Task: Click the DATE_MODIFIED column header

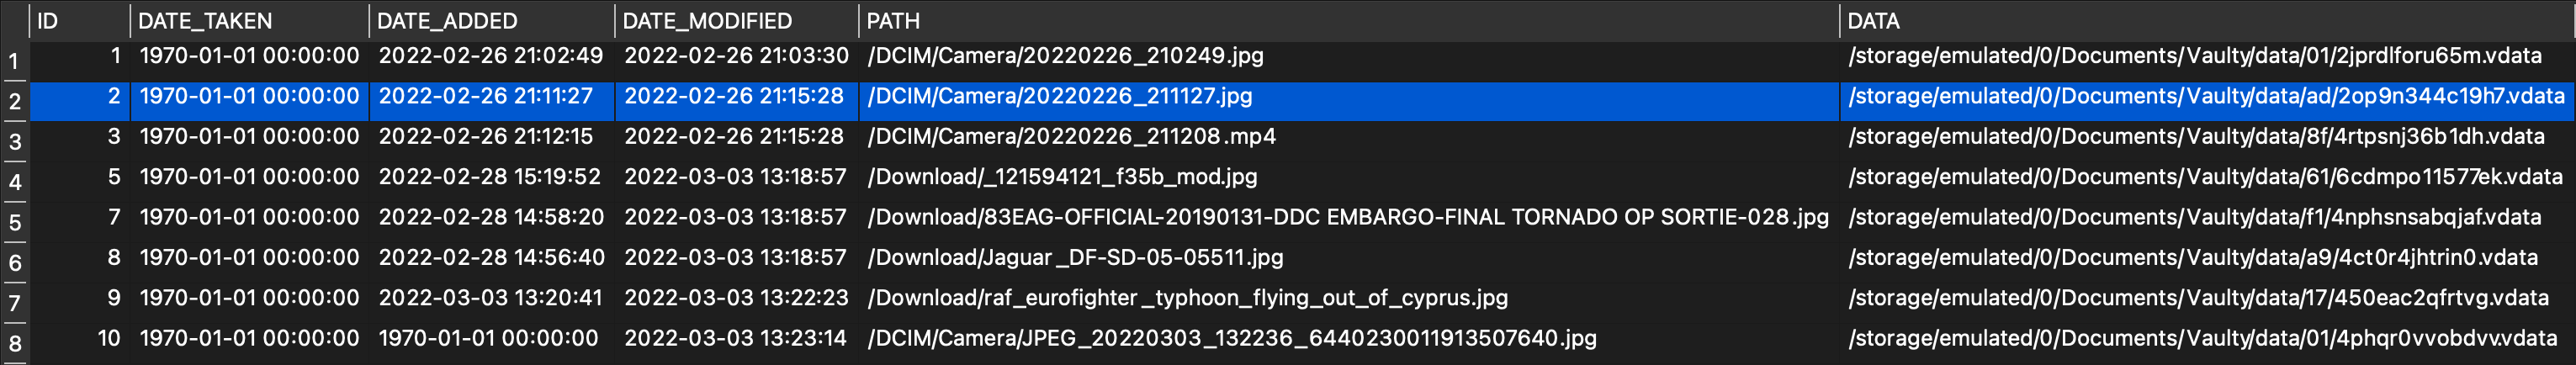Action: pos(735,21)
